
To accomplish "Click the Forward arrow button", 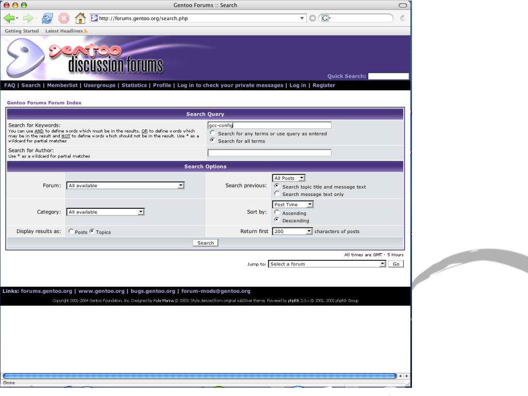I will point(28,18).
